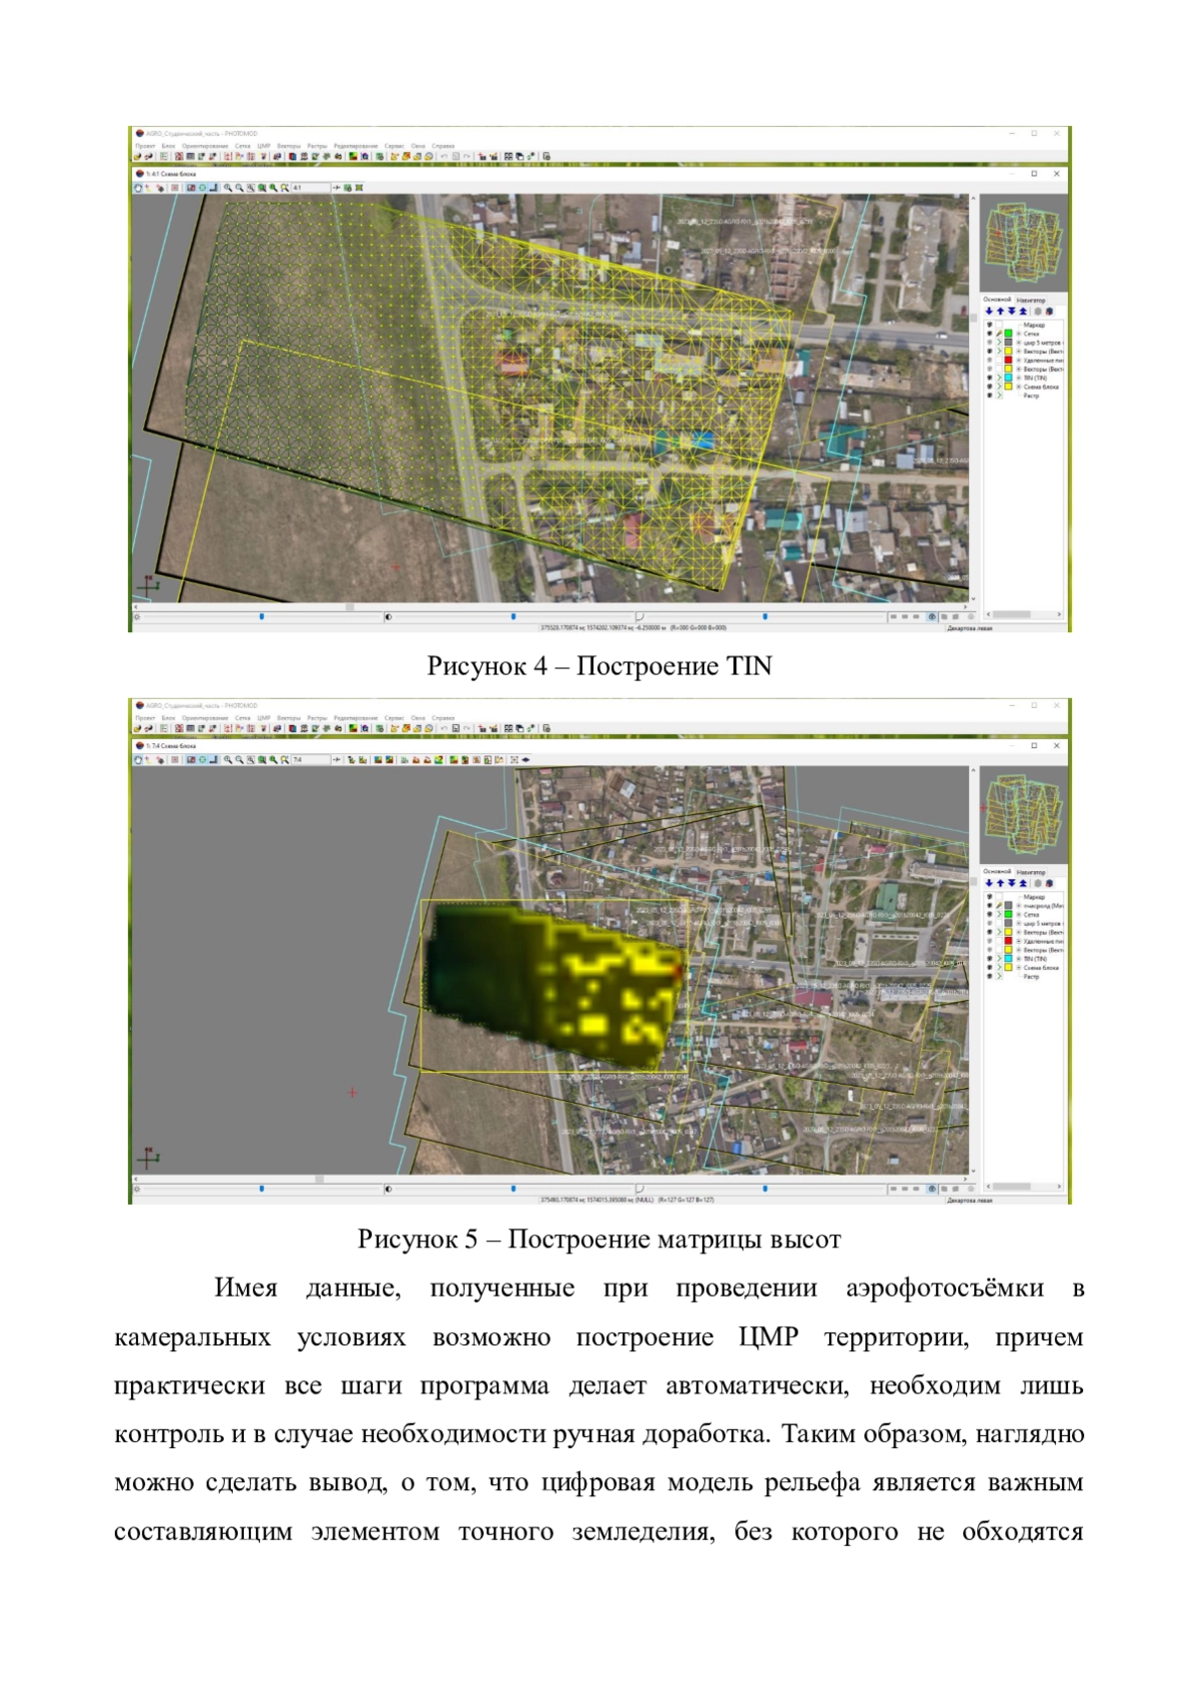Hide the Схема блока layer in Figure 5
This screenshot has width=1199, height=1696.
click(990, 968)
